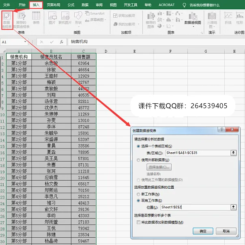Click cell containing 汤依君
245x245 pixels.
pyautogui.click(x=51, y=101)
